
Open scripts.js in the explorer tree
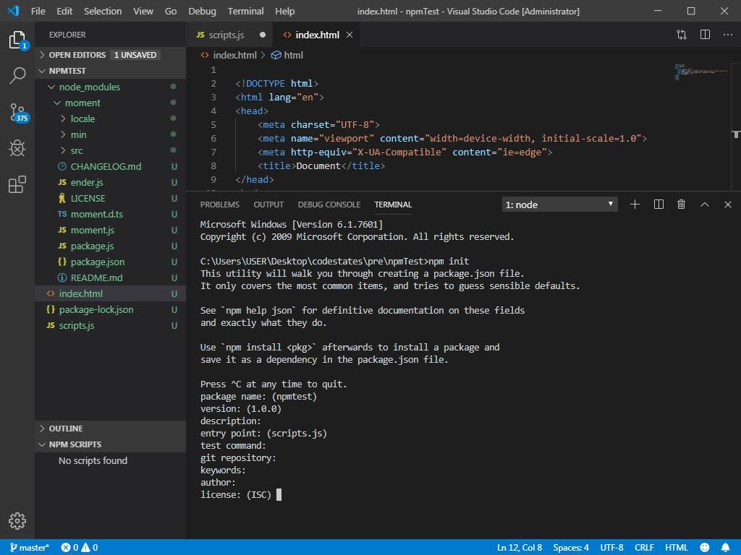[x=110, y=325]
